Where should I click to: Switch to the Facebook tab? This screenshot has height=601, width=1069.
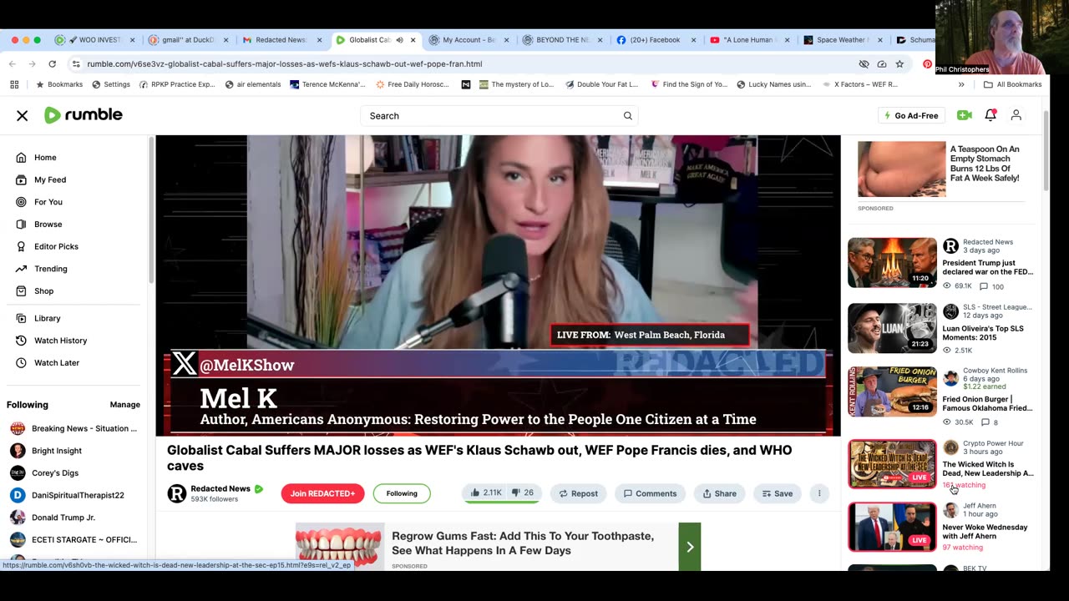[x=656, y=40]
